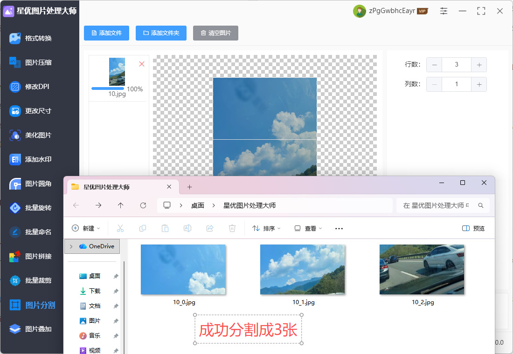Select the 10_1.jpg file

click(303, 275)
